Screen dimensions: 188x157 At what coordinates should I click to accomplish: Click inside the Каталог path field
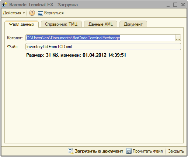pyautogui.click(x=100, y=38)
